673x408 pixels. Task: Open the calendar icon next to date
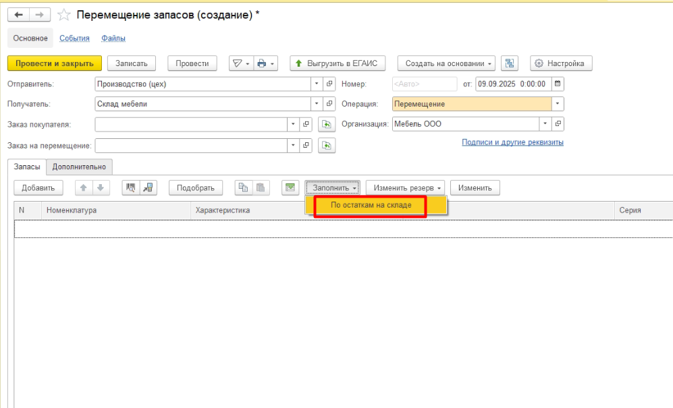(558, 84)
